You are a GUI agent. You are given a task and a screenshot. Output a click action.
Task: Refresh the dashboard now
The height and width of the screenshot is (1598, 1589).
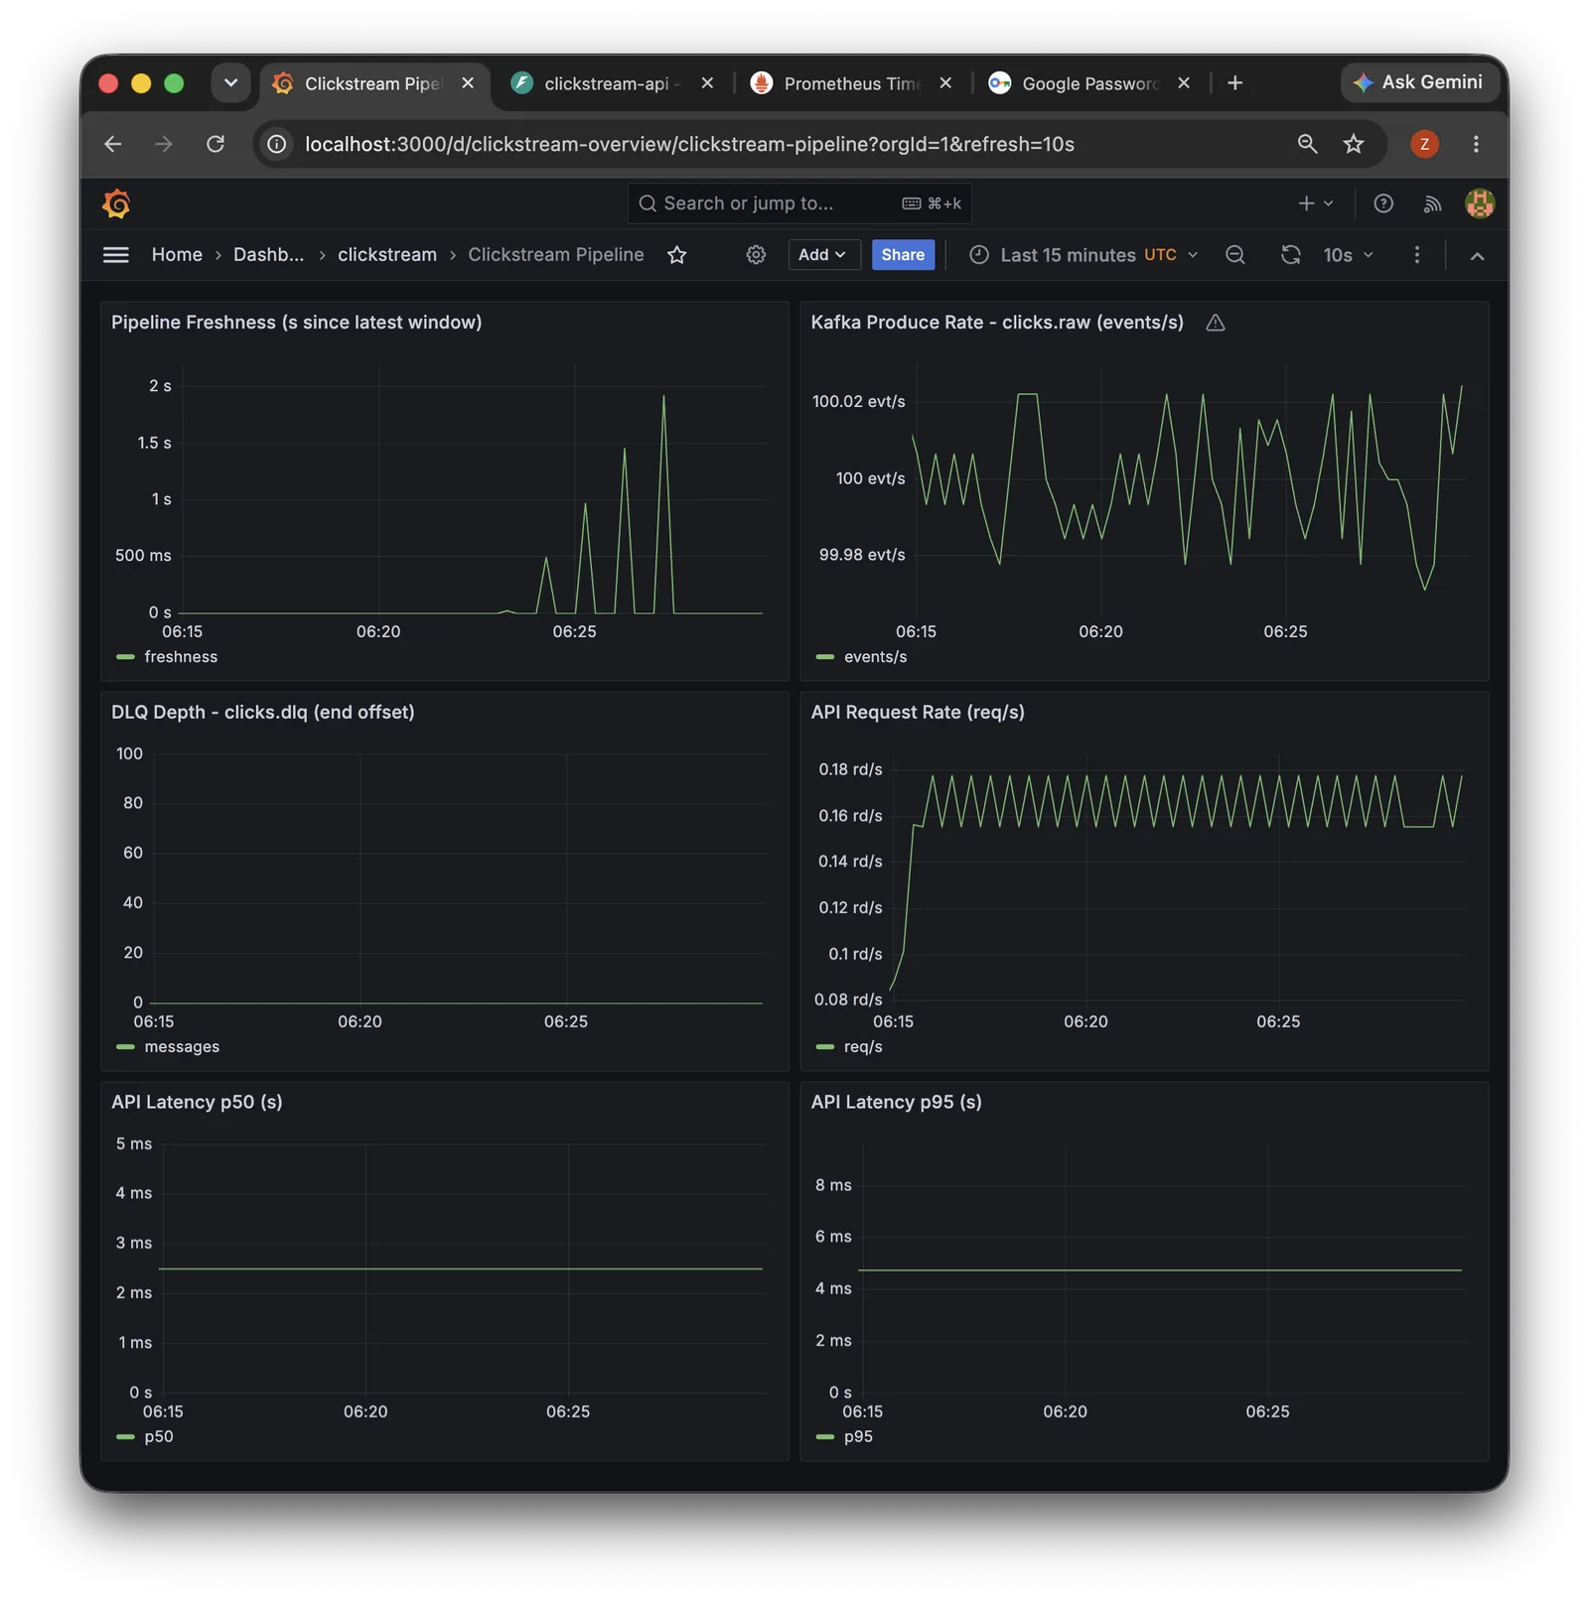tap(1290, 255)
